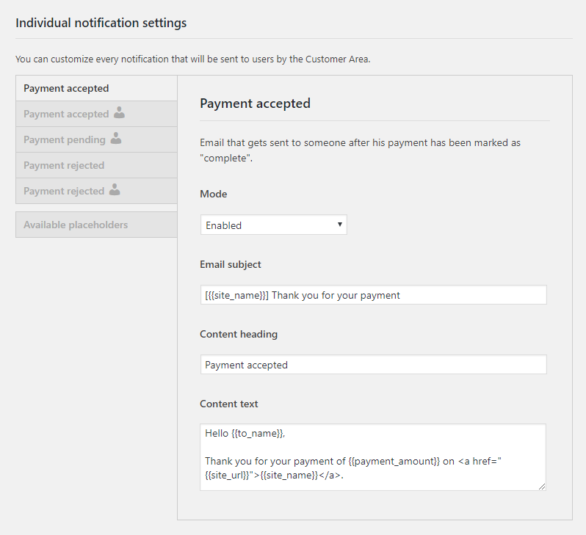
Task: Click the person icon next to Payment pending
Action: tap(116, 138)
